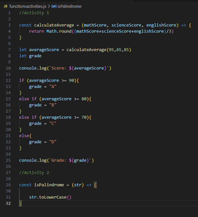Click the console.log Score statement

coord(65,68)
